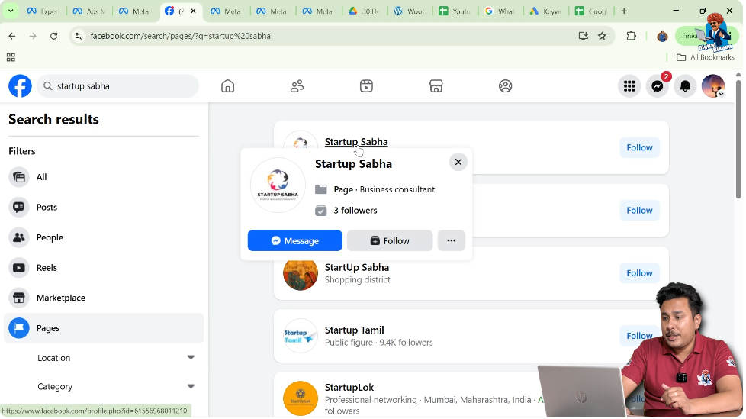The image size is (746, 419).
Task: Follow StartUp Sabha Shopping district page
Action: 639,273
